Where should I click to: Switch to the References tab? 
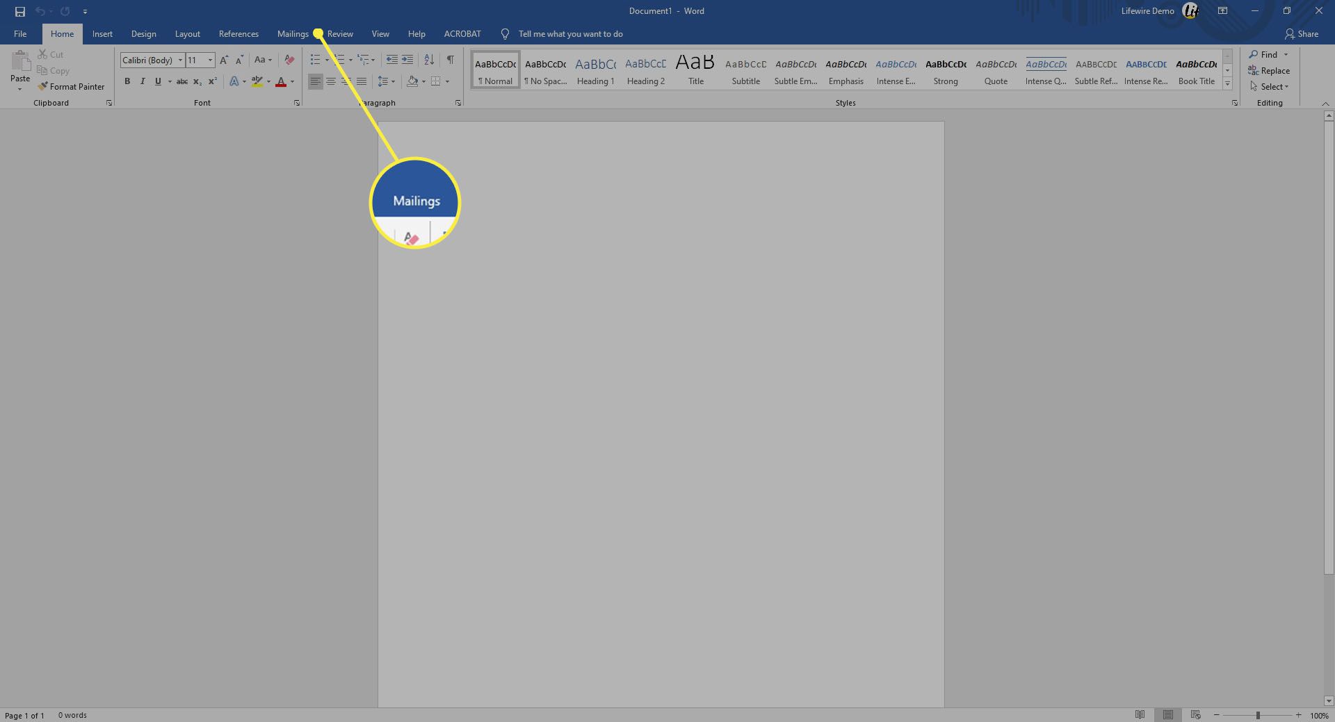click(238, 34)
